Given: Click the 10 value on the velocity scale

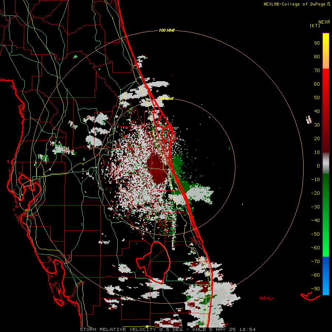Looking at the screenshot, I should click(317, 152).
